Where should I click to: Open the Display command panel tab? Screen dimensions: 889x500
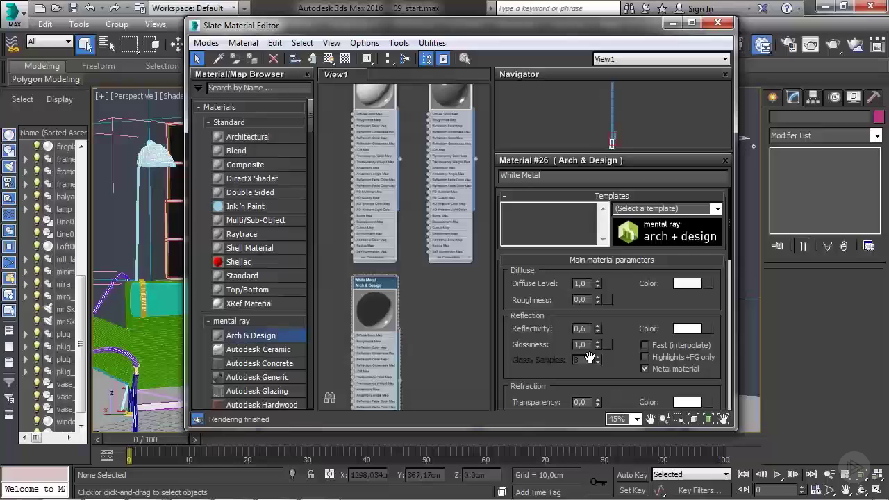point(854,97)
